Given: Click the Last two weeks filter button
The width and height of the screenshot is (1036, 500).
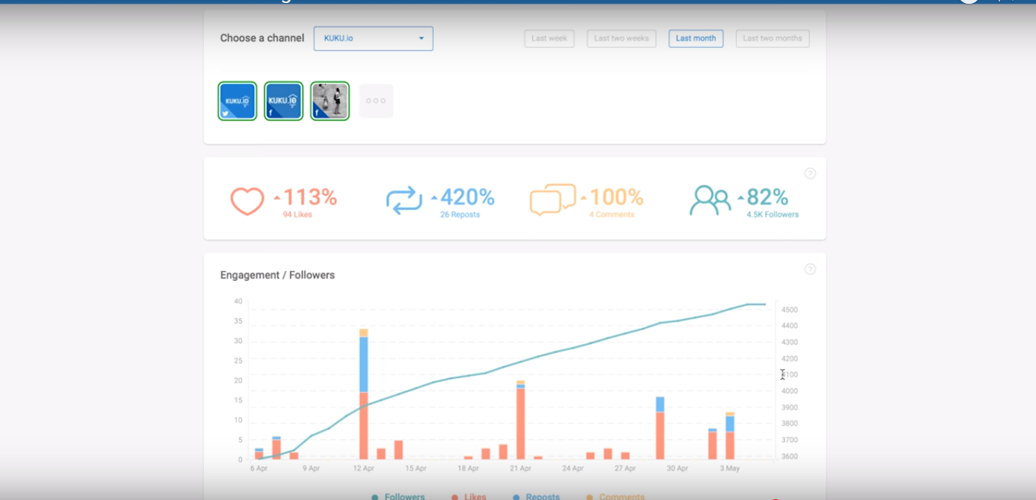Looking at the screenshot, I should point(621,38).
